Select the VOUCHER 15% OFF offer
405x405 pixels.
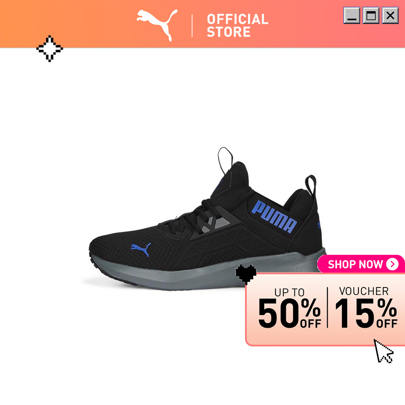[x=366, y=307]
